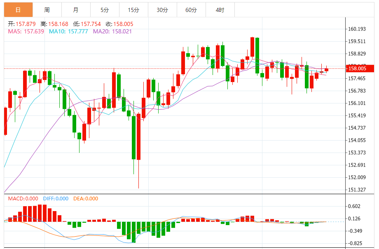Click the -0.349 MACD axis label
This screenshot has width=379, height=249.
click(x=355, y=231)
